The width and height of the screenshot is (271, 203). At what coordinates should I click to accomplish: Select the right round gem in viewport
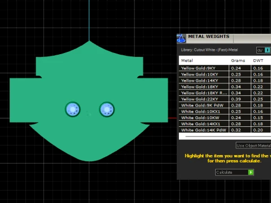[x=107, y=109]
